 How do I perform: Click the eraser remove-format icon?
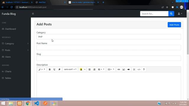[x=59, y=69]
